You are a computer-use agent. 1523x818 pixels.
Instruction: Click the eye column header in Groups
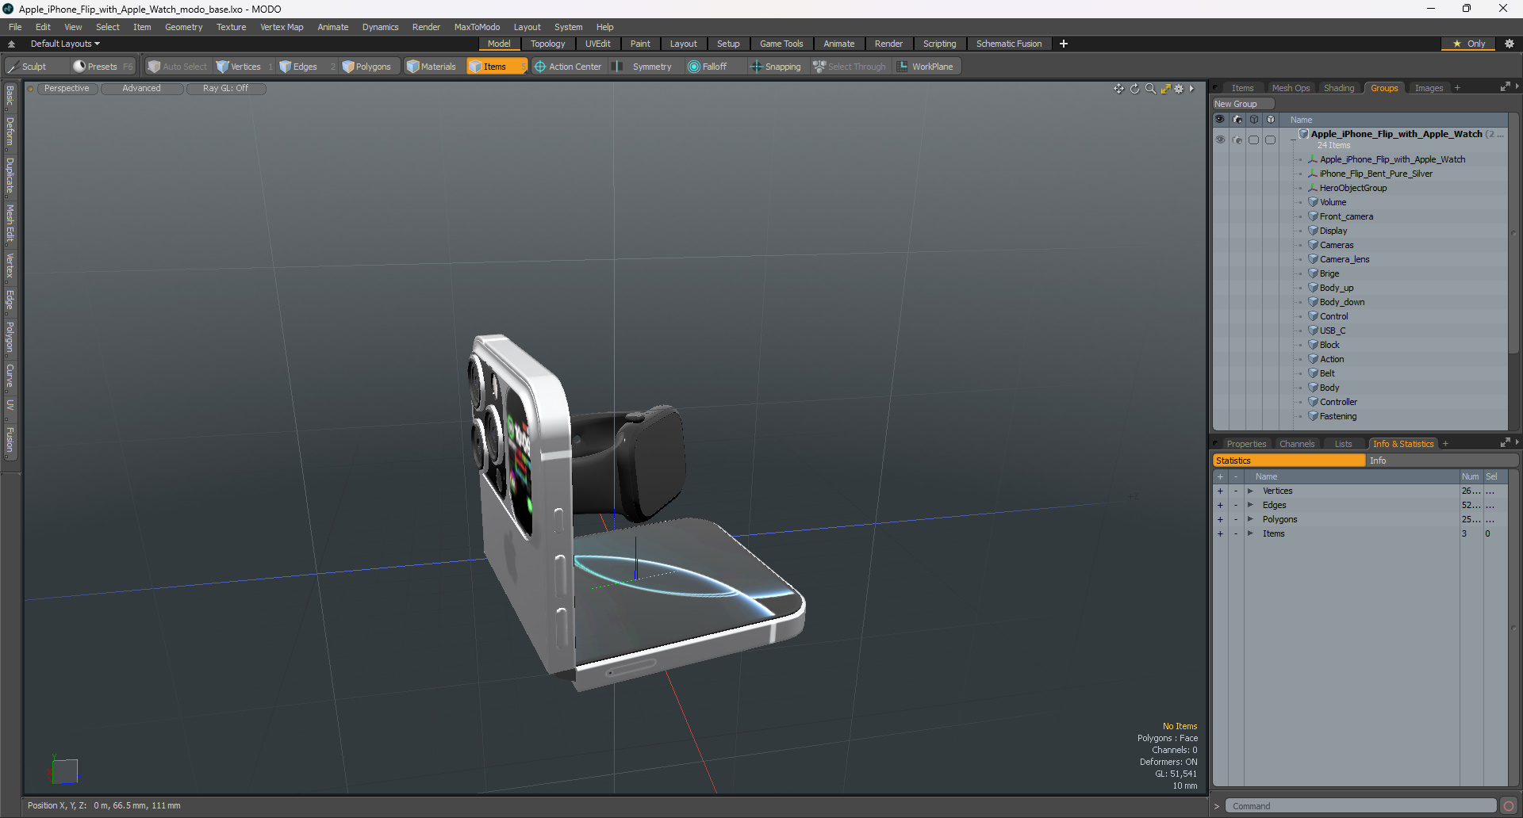(1220, 120)
